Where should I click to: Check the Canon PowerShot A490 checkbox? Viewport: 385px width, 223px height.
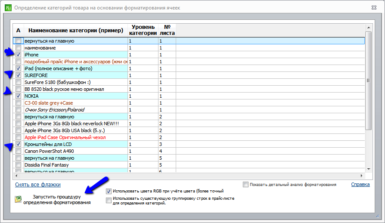click(18, 151)
